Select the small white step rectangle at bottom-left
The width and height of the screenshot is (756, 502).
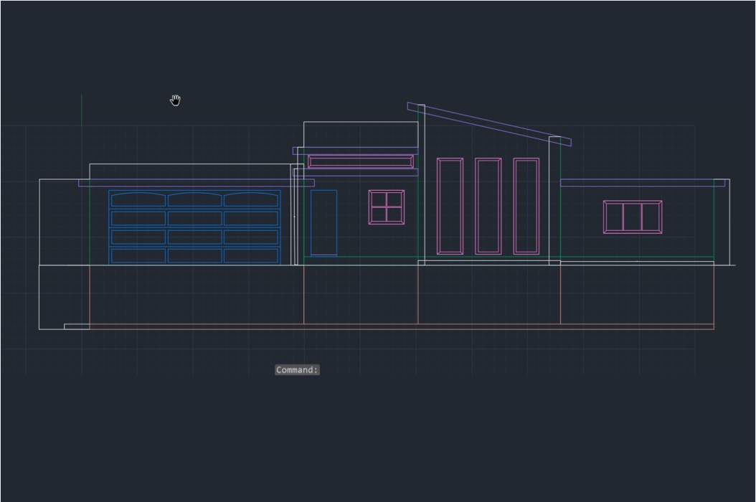(x=77, y=327)
